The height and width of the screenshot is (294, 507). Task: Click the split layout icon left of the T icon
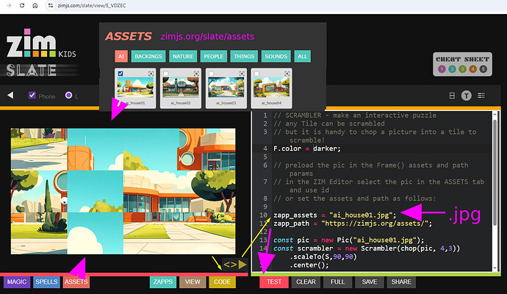(x=451, y=96)
